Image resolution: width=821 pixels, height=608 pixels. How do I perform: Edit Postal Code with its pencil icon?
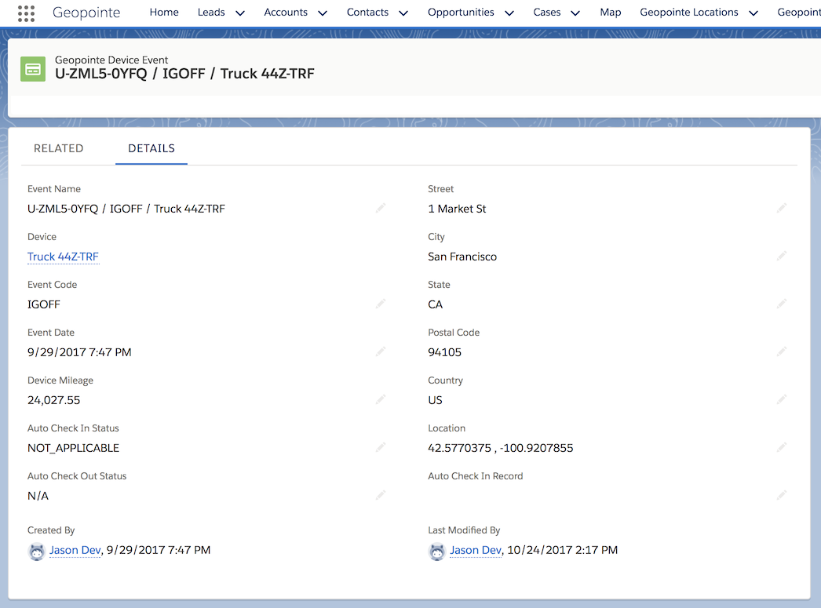[782, 351]
